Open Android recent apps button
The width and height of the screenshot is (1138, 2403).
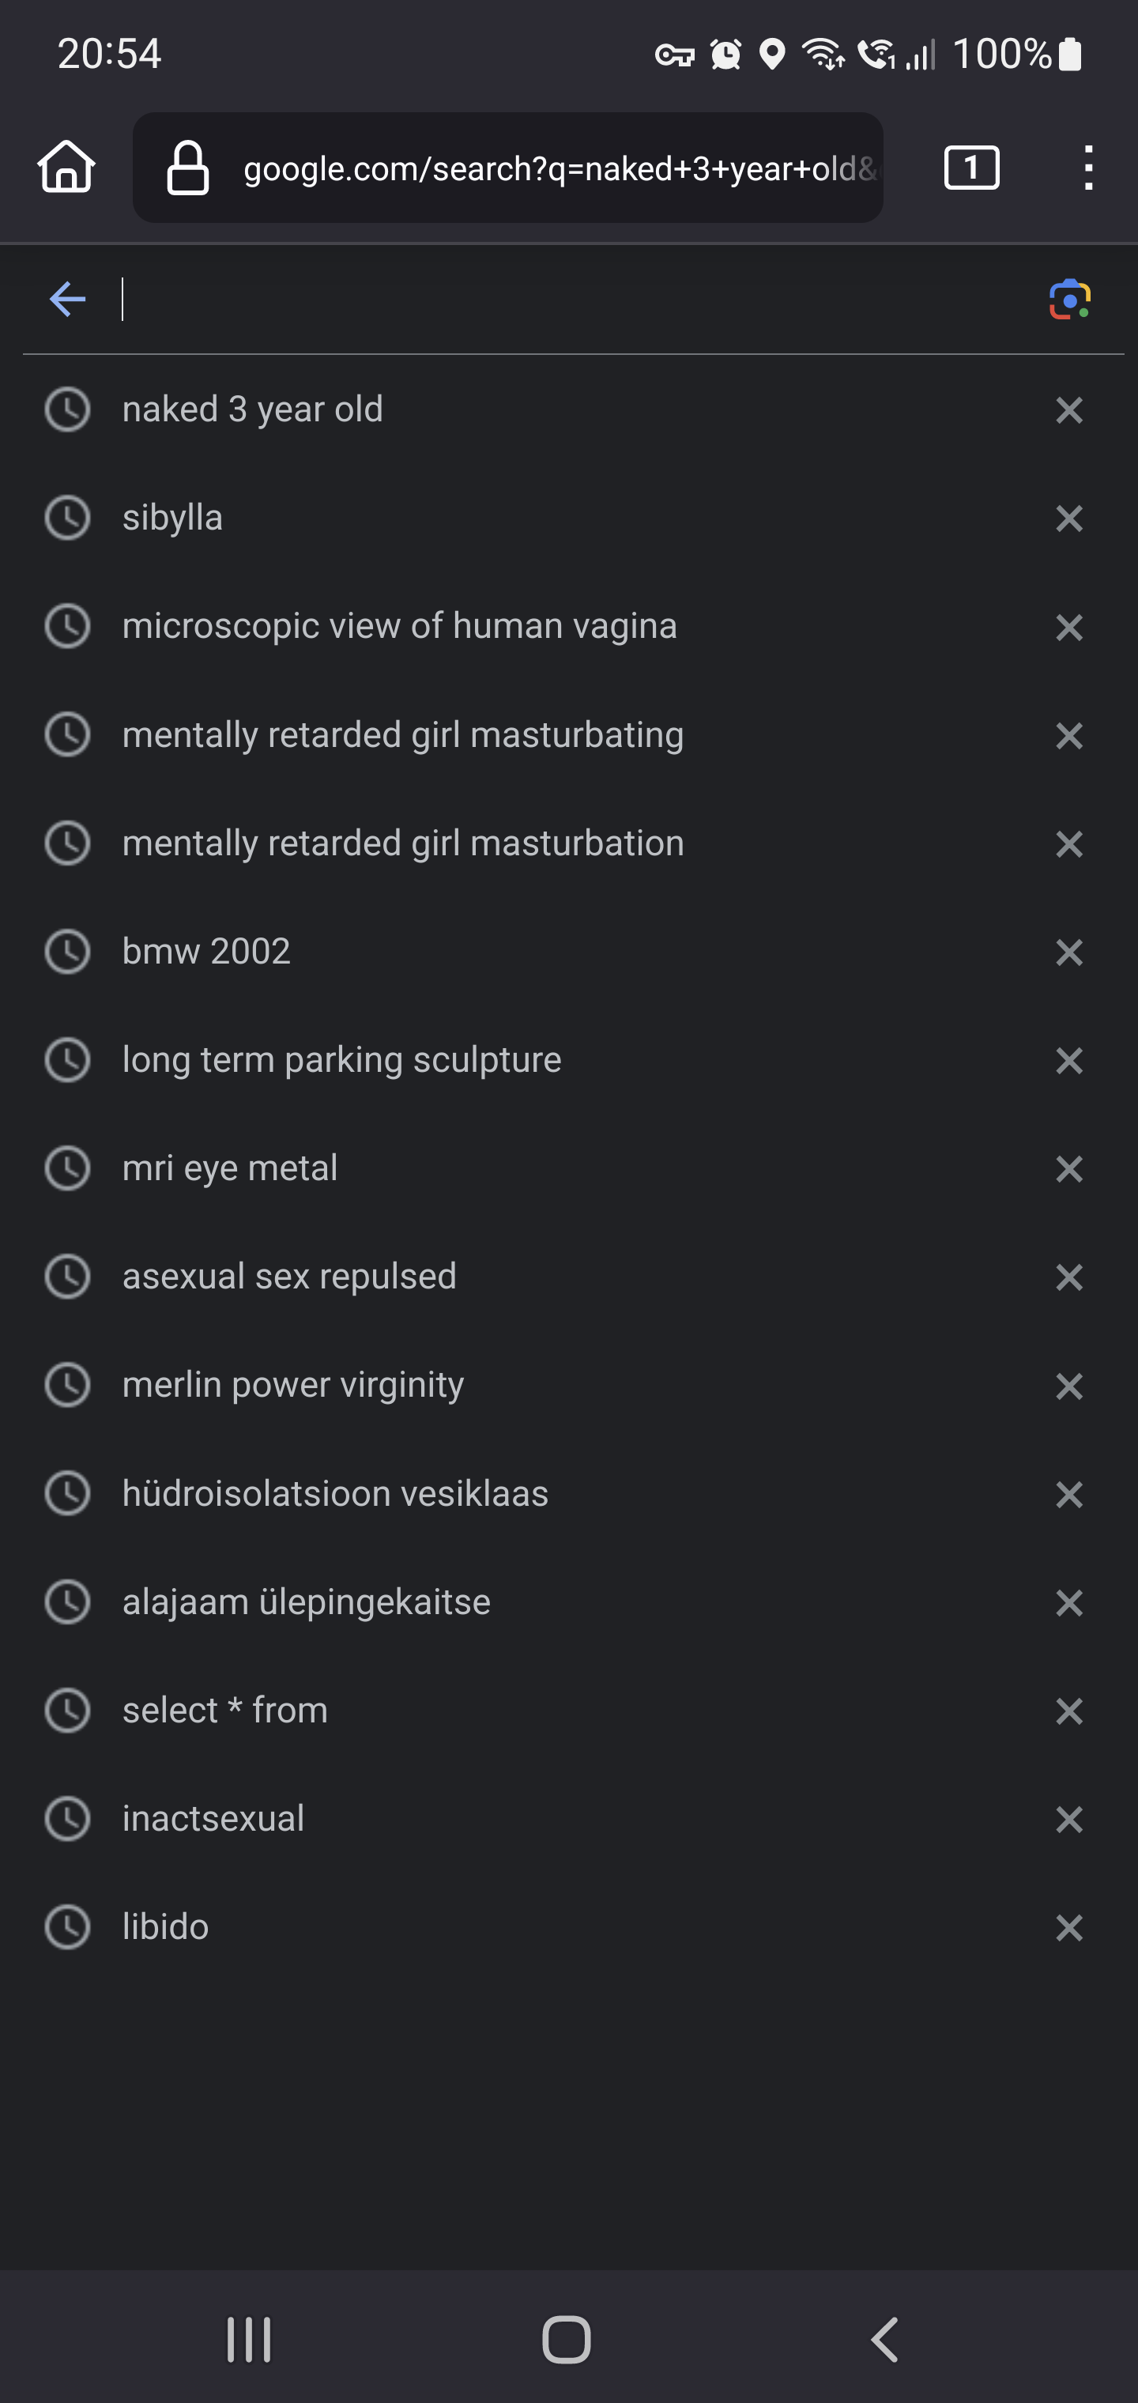click(249, 2340)
